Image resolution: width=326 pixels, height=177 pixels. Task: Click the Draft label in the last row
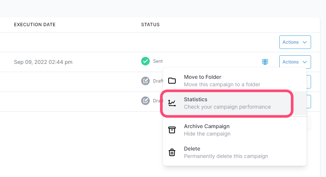(x=157, y=101)
